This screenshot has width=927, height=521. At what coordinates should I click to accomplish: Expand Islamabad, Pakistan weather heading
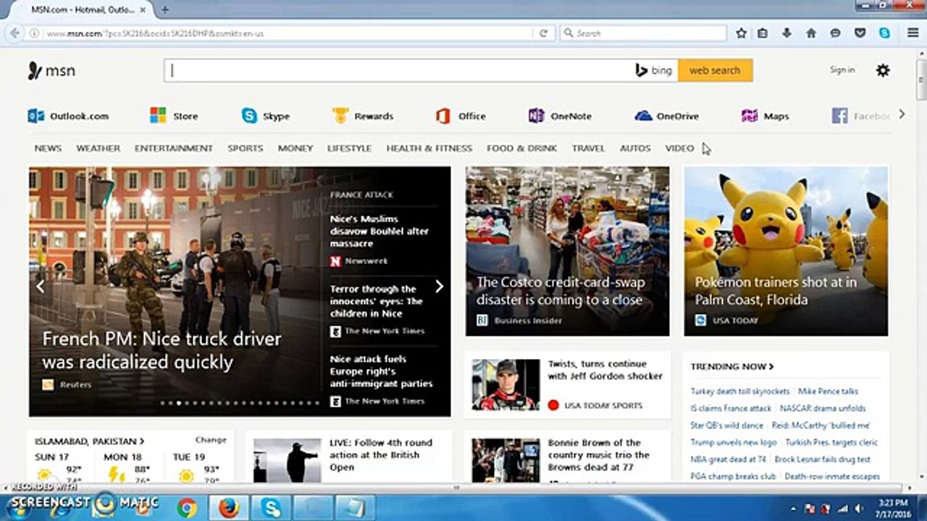point(90,441)
